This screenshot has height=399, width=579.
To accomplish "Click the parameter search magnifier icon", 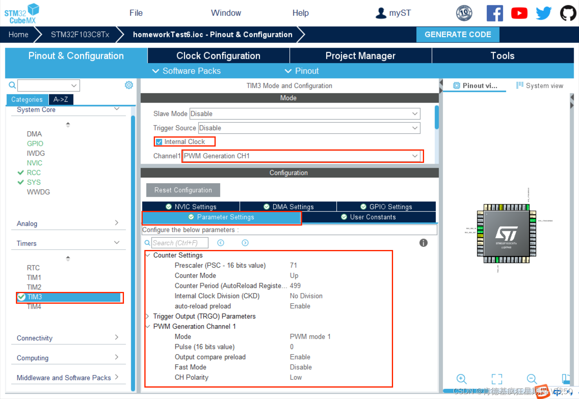I will tap(147, 243).
